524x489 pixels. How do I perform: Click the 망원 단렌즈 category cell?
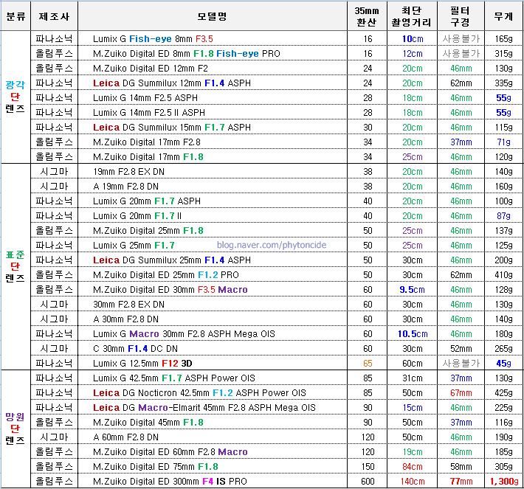pyautogui.click(x=16, y=429)
